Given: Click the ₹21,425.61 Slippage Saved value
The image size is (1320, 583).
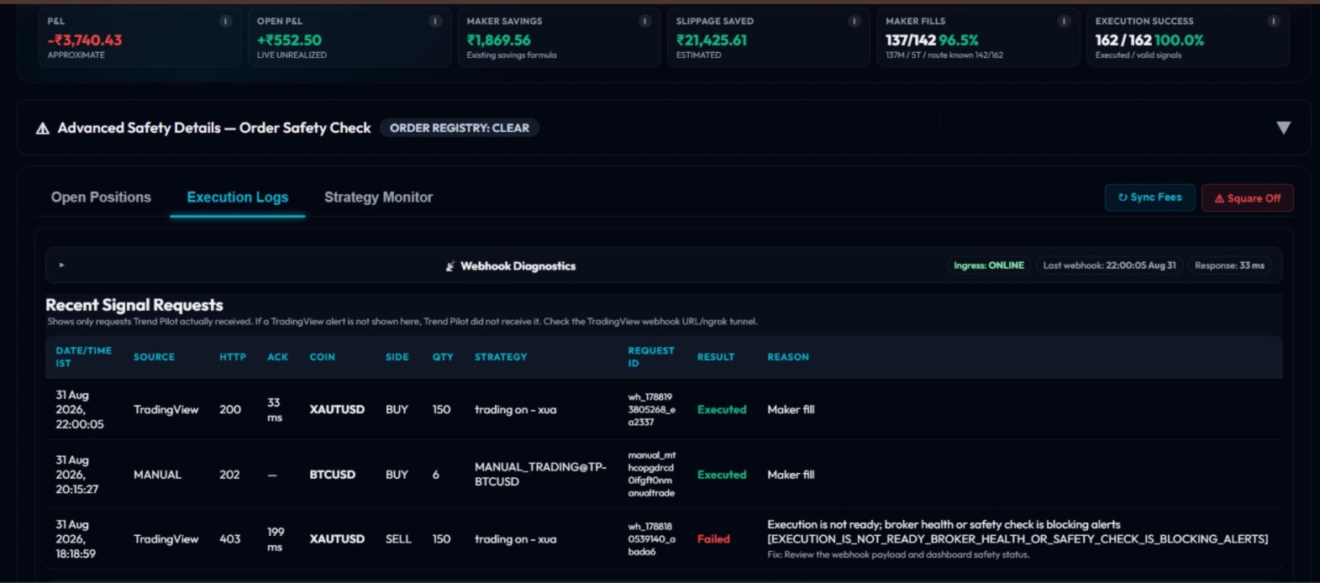Looking at the screenshot, I should click(712, 39).
